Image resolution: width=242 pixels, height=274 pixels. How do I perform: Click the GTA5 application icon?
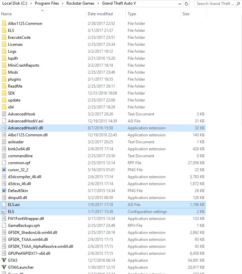click(4, 260)
